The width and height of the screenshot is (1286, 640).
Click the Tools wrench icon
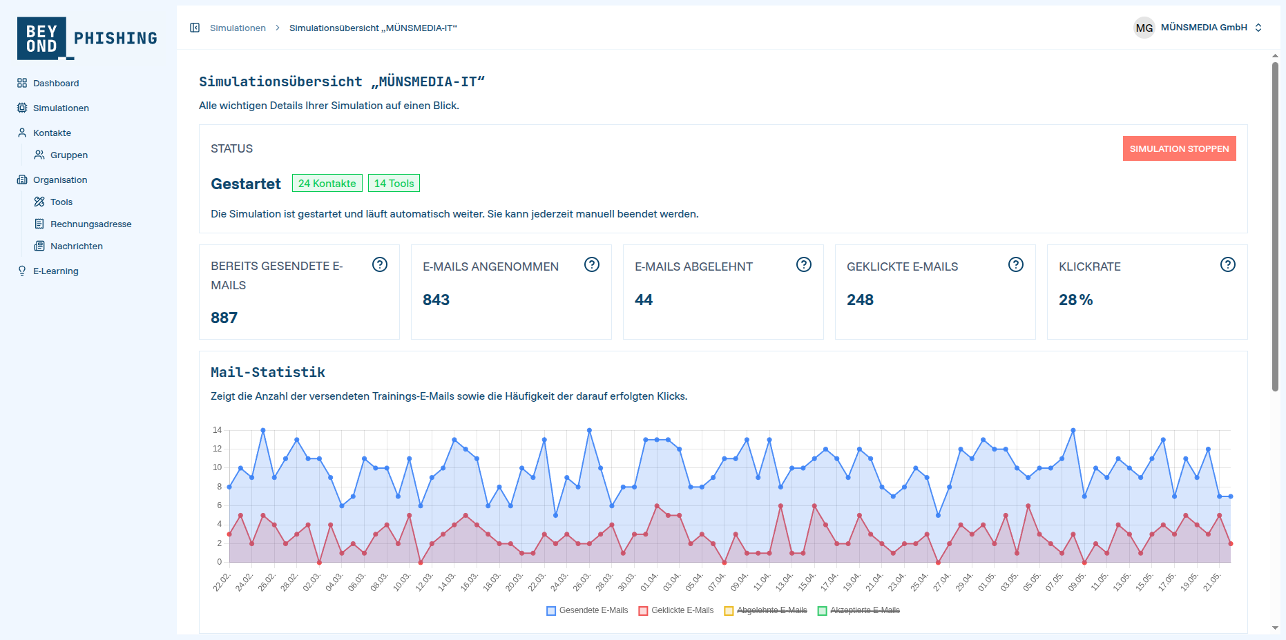click(x=39, y=202)
